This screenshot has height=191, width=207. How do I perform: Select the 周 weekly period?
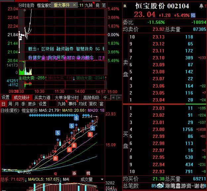point(10,104)
